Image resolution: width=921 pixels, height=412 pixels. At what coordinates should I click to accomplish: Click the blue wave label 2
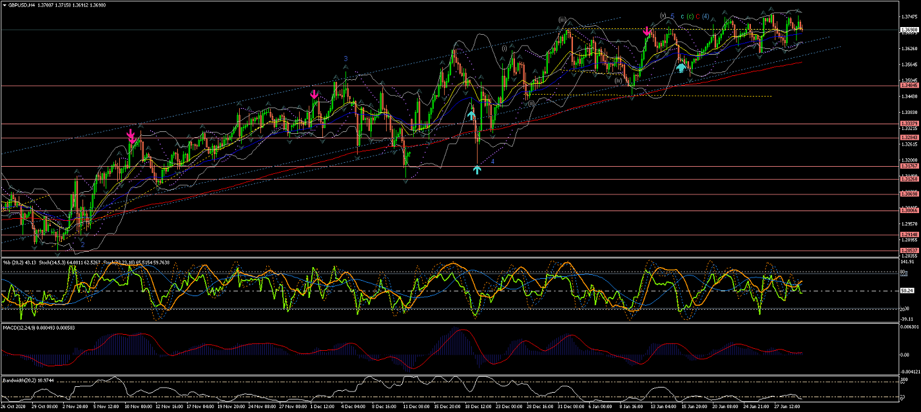(x=82, y=245)
